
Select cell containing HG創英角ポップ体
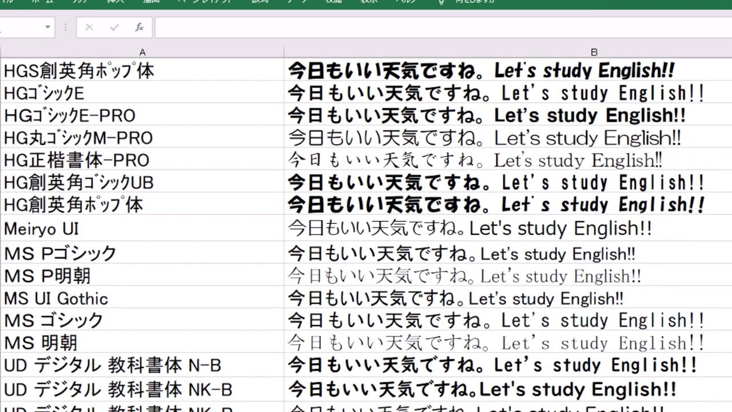(x=142, y=204)
